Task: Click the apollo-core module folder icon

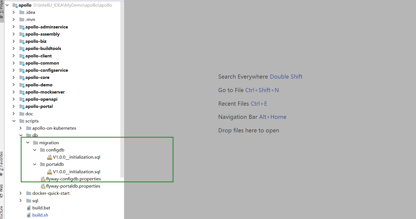Action: pyautogui.click(x=22, y=78)
